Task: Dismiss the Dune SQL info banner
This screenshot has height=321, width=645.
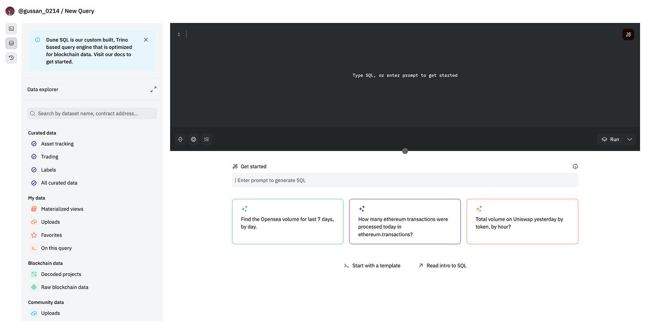Action: [x=146, y=40]
